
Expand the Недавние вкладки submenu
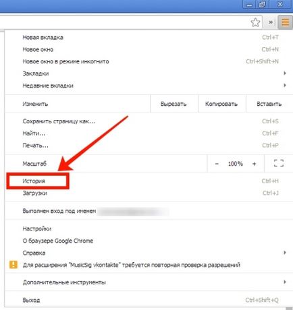tap(149, 86)
